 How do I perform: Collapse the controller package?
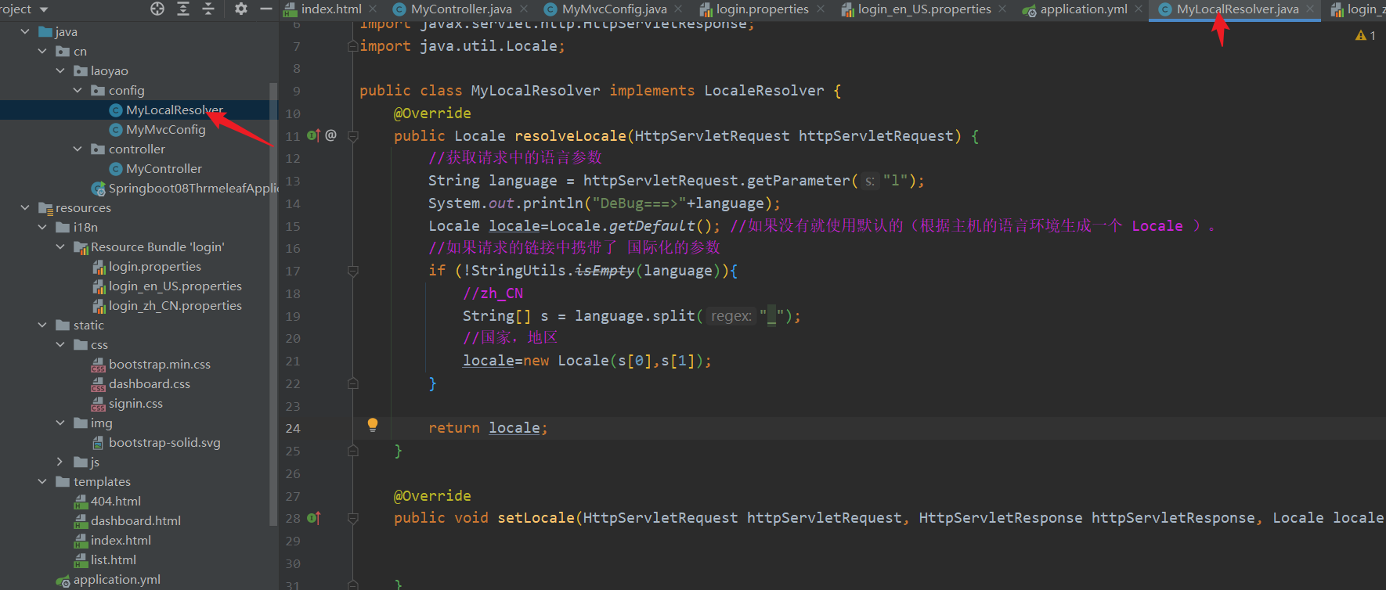point(78,149)
